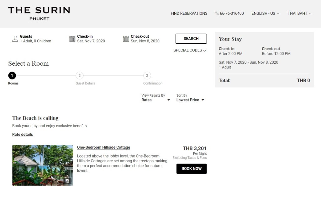The image size is (321, 200).
Task: Click Book Now for Hillside Cottage
Action: 192,169
